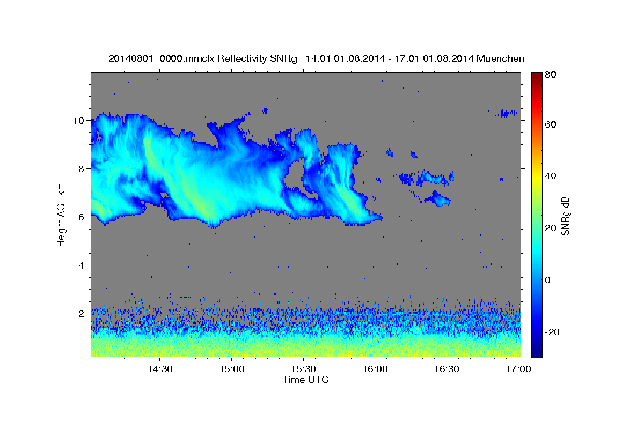Click the 15:00 time tick label
Image resolution: width=644 pixels, height=429 pixels.
[232, 369]
